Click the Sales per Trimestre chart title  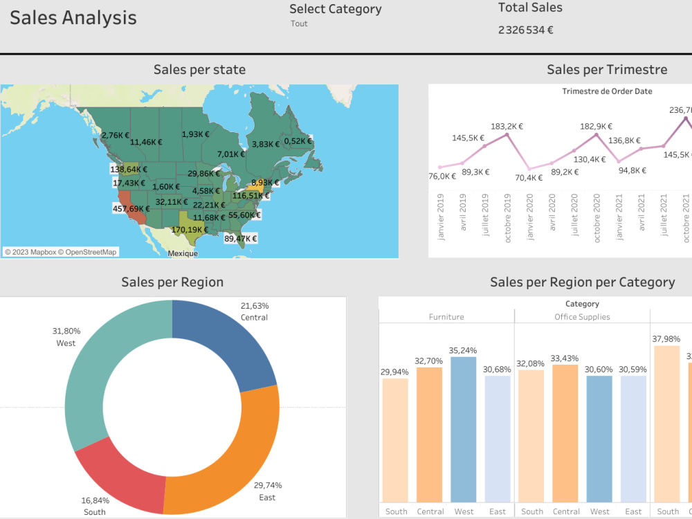(607, 69)
